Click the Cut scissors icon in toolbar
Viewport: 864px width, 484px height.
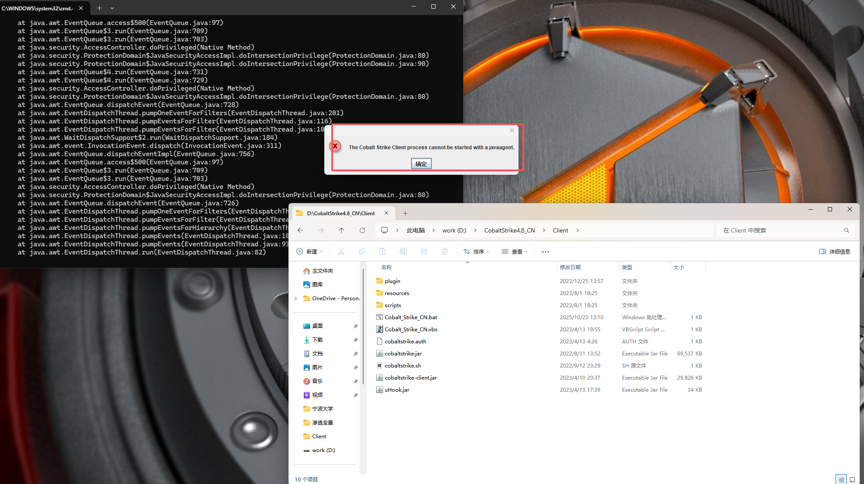(341, 251)
